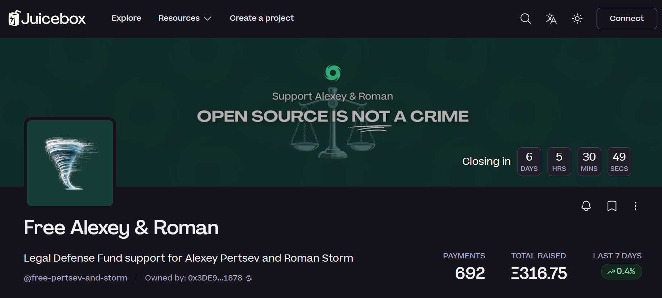This screenshot has height=298, width=662.
Task: Copy the owner address icon
Action: [x=249, y=278]
